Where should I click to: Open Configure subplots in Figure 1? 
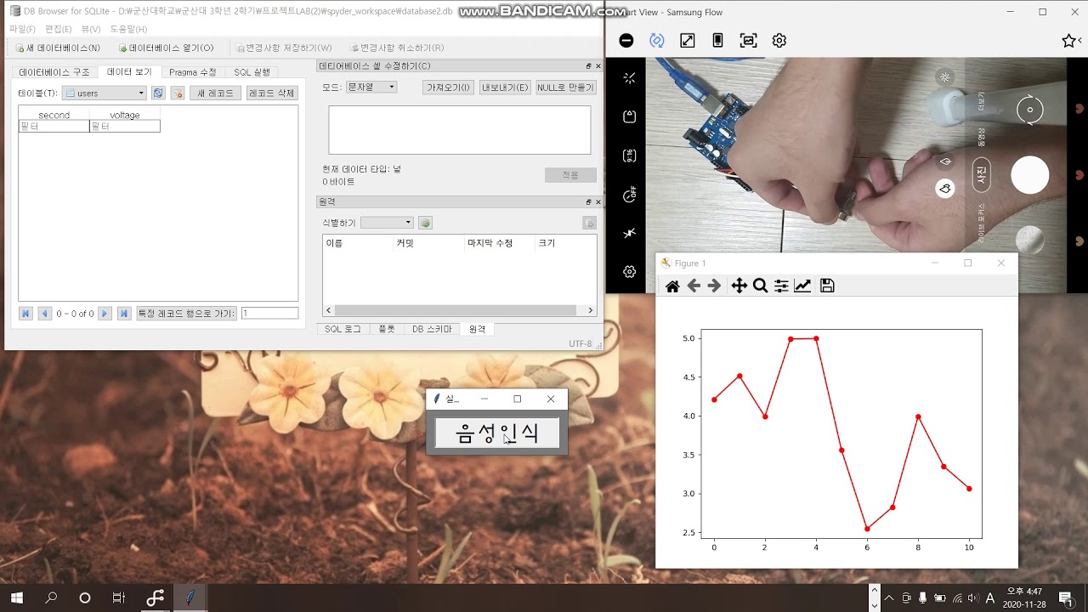tap(781, 286)
